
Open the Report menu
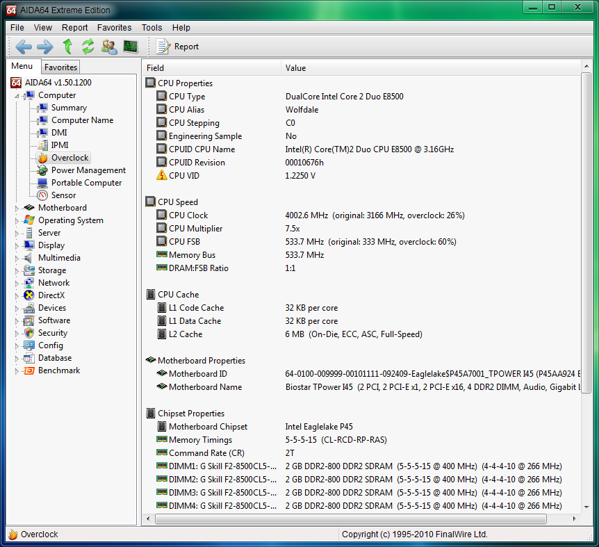click(75, 28)
